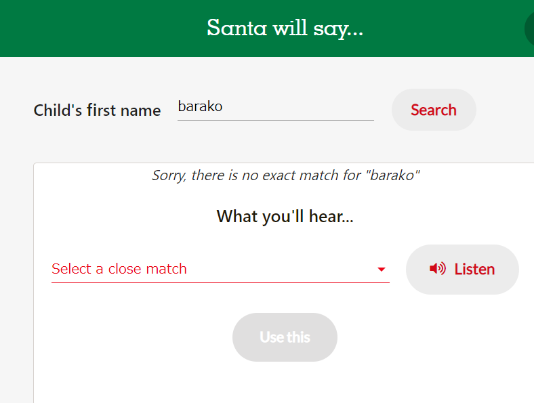Click the greyed-out "Use this" button
Viewport: 534px width, 403px height.
click(x=285, y=337)
